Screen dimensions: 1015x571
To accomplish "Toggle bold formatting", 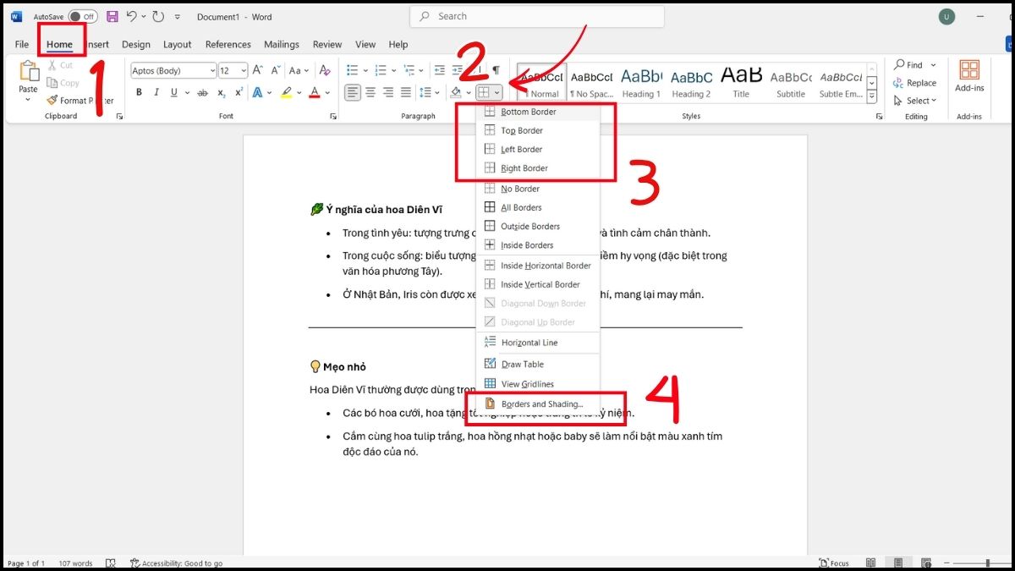I will [139, 92].
